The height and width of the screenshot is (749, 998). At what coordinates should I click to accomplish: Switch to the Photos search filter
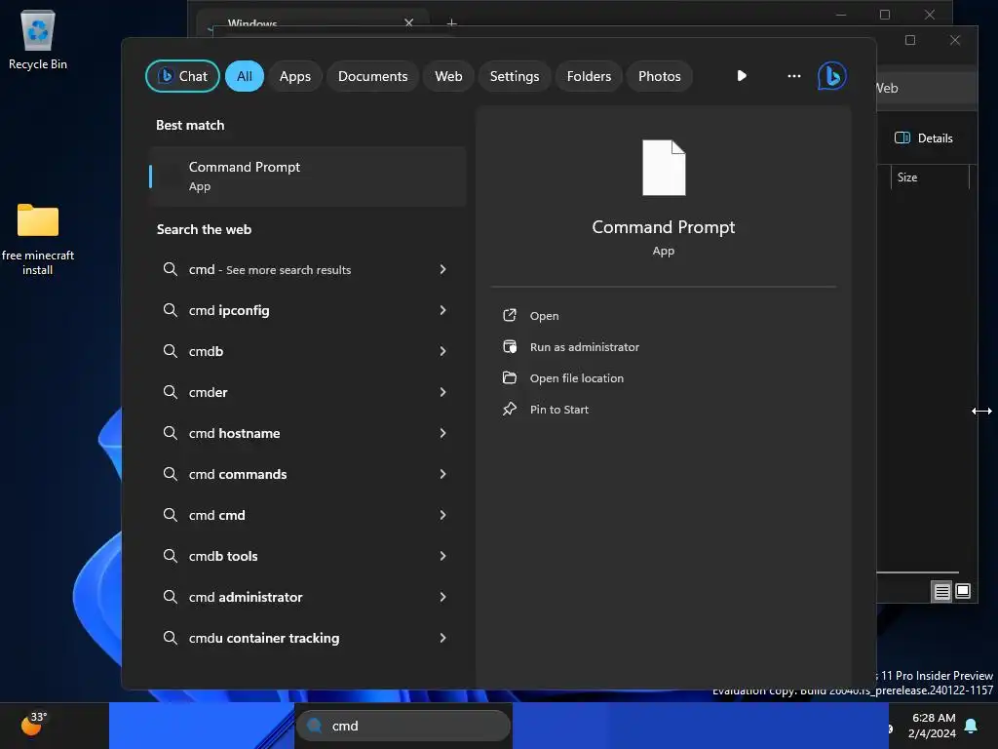[660, 76]
